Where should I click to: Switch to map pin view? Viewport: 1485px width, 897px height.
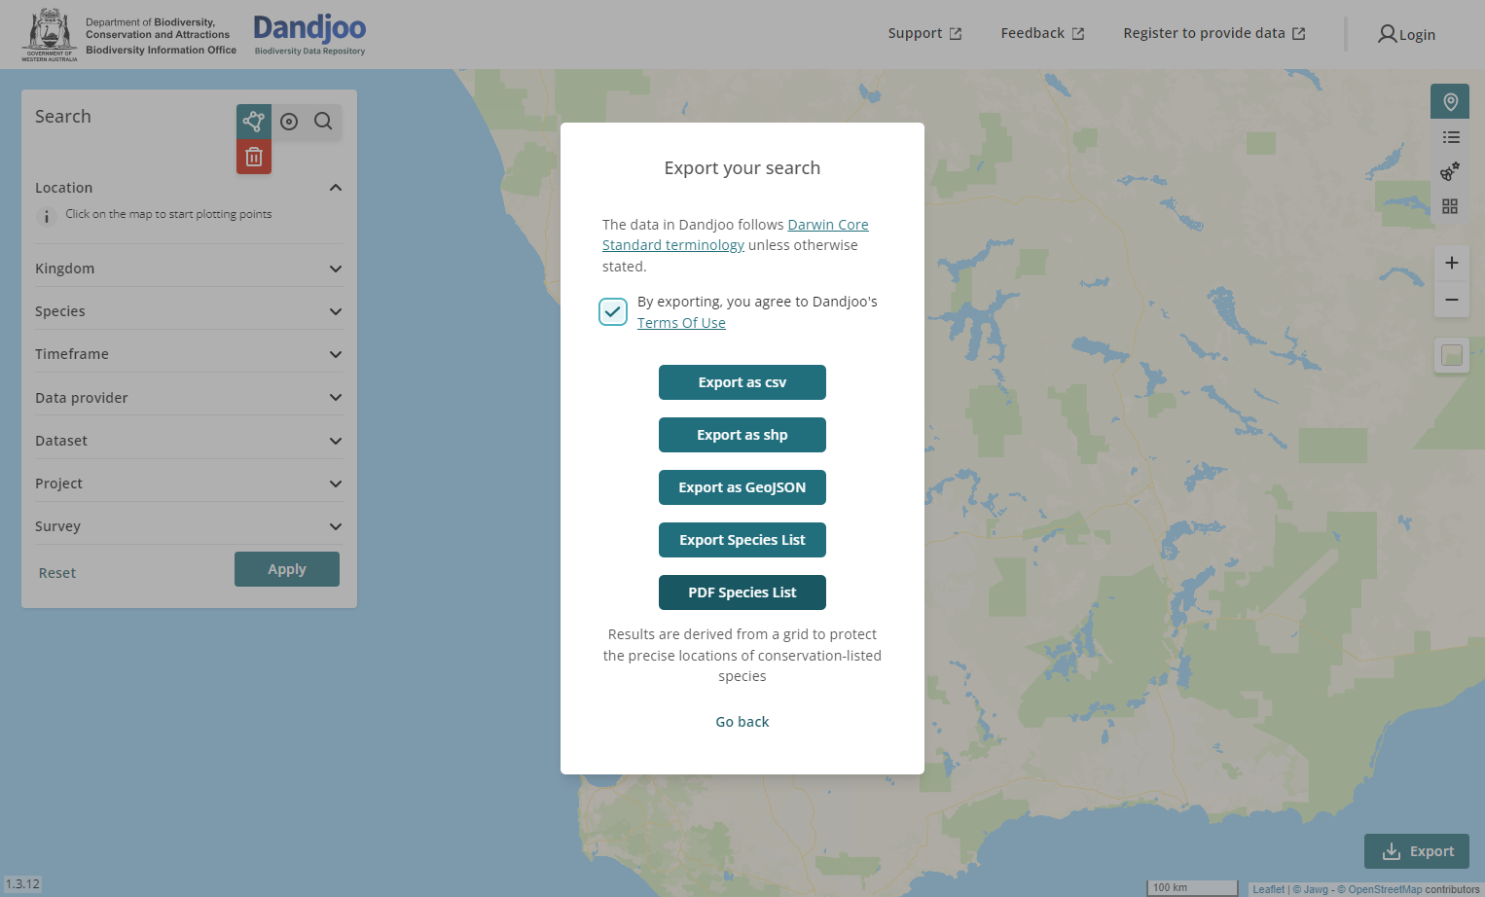(1450, 101)
